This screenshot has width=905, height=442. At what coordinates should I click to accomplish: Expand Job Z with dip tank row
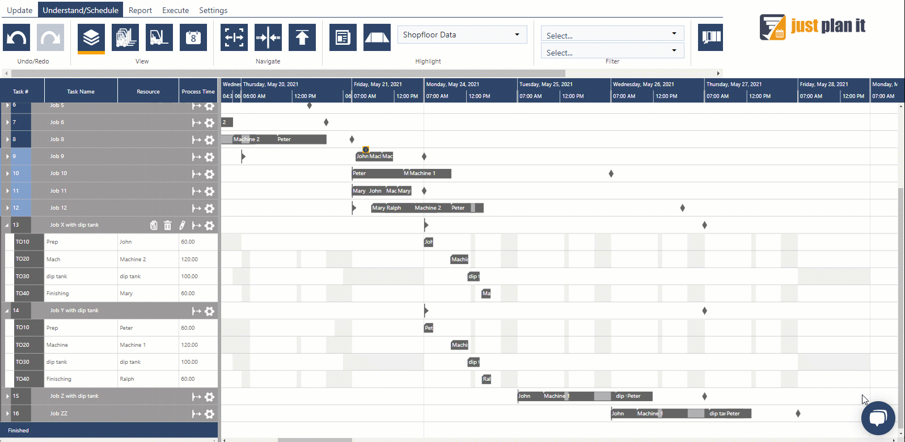[7, 396]
